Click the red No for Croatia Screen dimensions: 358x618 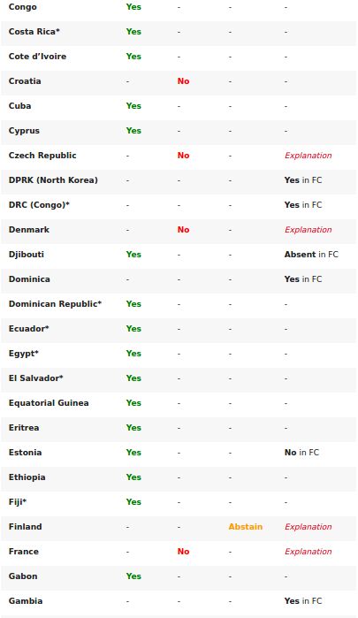tap(183, 81)
